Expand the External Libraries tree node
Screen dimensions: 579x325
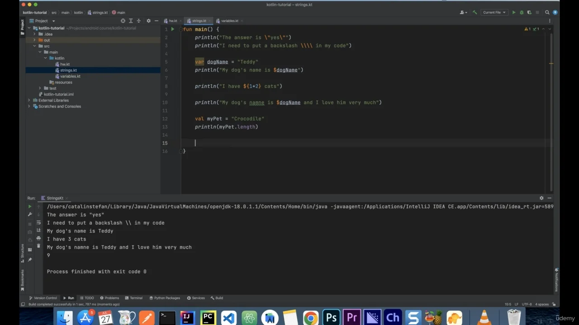tap(29, 100)
